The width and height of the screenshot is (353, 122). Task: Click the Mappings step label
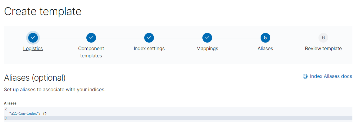(x=207, y=48)
